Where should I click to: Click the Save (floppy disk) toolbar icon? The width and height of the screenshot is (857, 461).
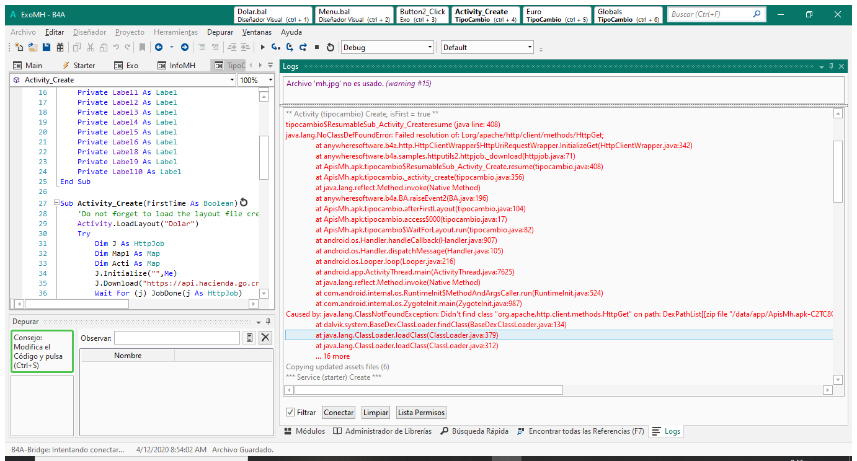tap(46, 47)
